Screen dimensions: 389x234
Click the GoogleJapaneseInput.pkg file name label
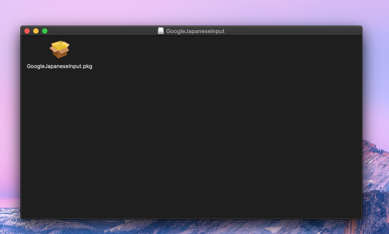(59, 66)
